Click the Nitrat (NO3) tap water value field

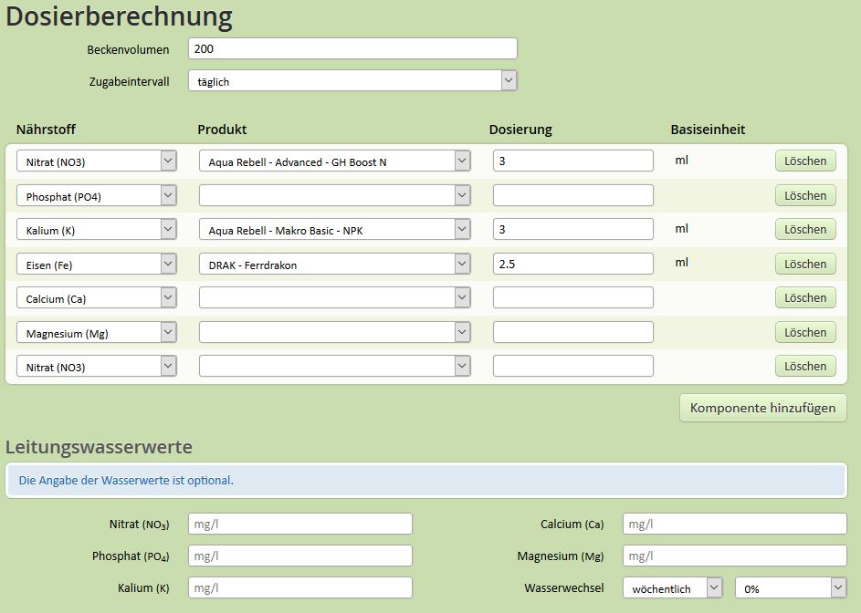pyautogui.click(x=300, y=525)
